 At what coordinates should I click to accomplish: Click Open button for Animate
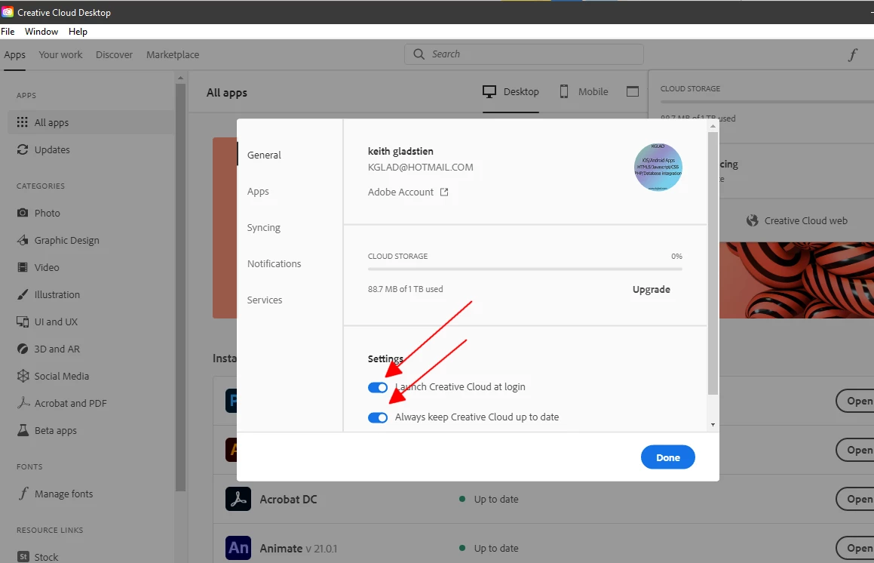(x=855, y=548)
